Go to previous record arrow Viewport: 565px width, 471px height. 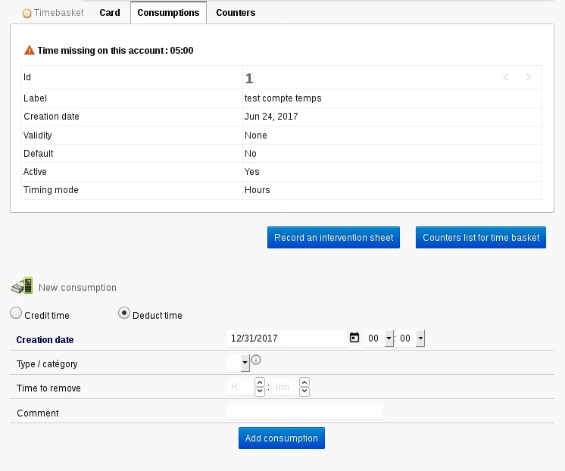click(x=506, y=77)
